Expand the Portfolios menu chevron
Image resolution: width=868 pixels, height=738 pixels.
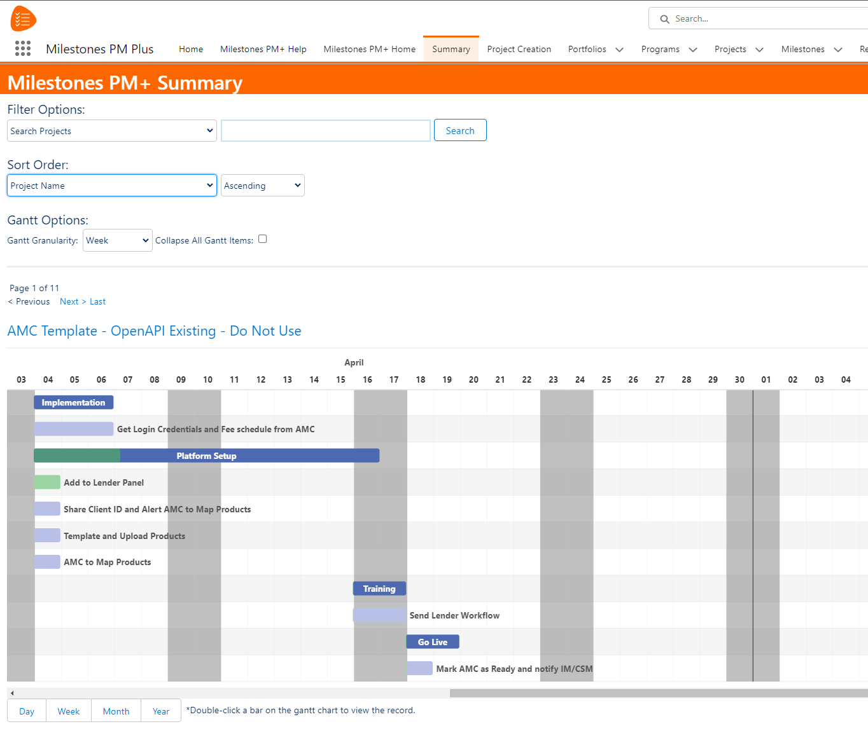[619, 50]
